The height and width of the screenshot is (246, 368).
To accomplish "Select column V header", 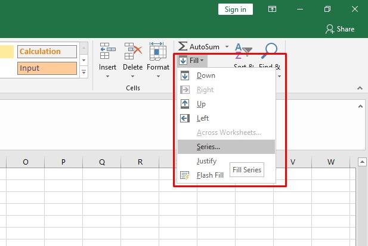I will pos(293,162).
